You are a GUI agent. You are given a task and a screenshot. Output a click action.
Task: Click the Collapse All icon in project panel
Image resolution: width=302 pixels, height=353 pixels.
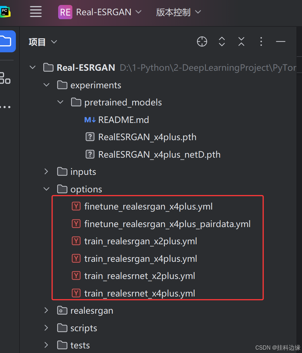tap(241, 42)
